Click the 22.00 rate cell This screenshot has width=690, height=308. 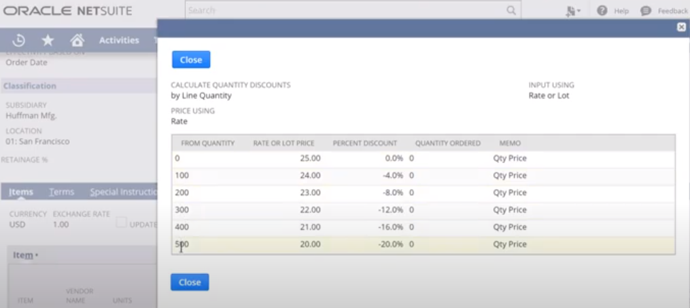(310, 209)
